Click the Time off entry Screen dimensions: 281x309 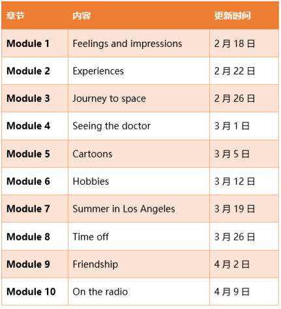(x=91, y=236)
